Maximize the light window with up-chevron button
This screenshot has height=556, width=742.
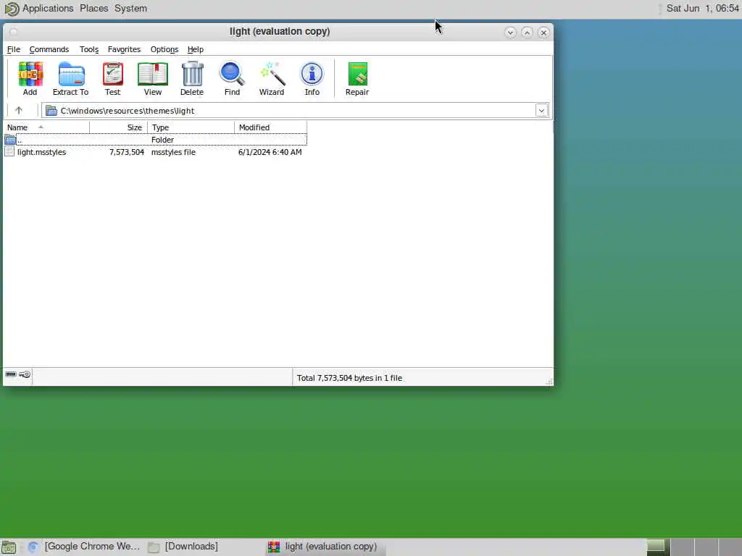coord(527,32)
